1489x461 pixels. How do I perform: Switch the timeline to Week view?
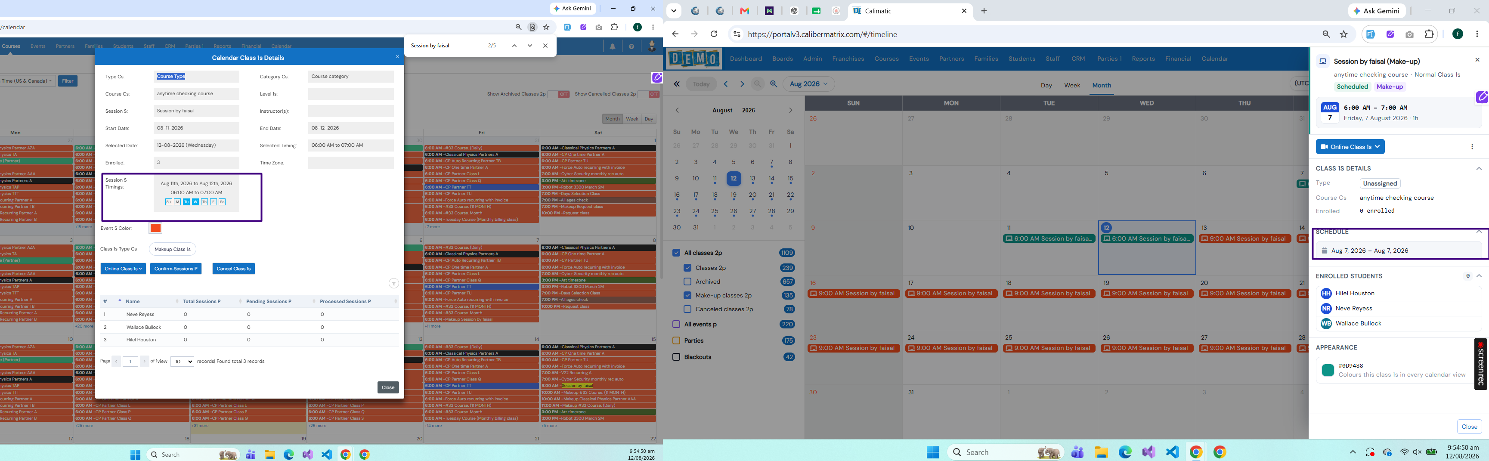(x=1072, y=86)
